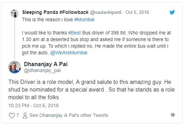Open Sleeping Panda #Followback display name
Viewport: 185px width, 126px height.
[55, 12]
